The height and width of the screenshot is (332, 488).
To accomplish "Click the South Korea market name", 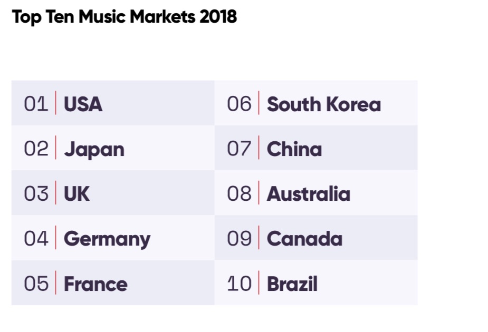I will tap(323, 104).
